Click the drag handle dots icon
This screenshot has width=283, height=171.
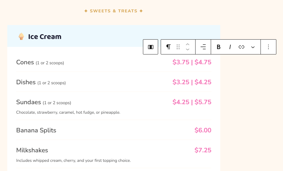point(178,47)
